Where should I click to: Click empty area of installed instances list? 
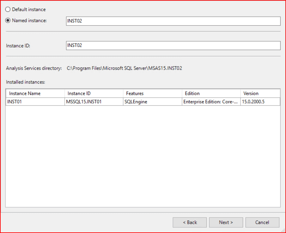tap(142, 158)
